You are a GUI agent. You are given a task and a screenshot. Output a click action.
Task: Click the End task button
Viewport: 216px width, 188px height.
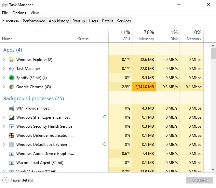tap(199, 180)
